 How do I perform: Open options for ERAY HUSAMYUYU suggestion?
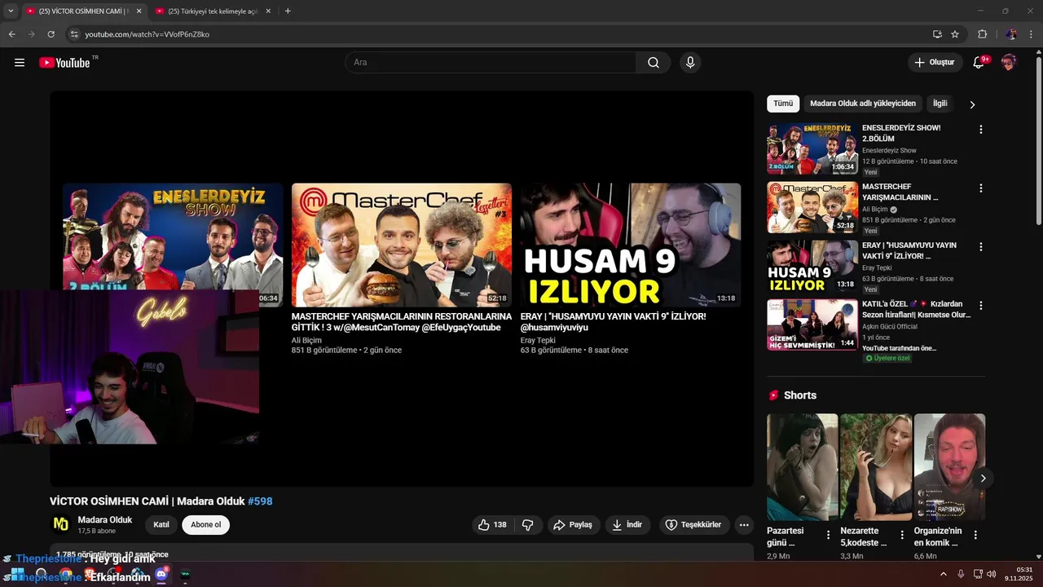981,247
